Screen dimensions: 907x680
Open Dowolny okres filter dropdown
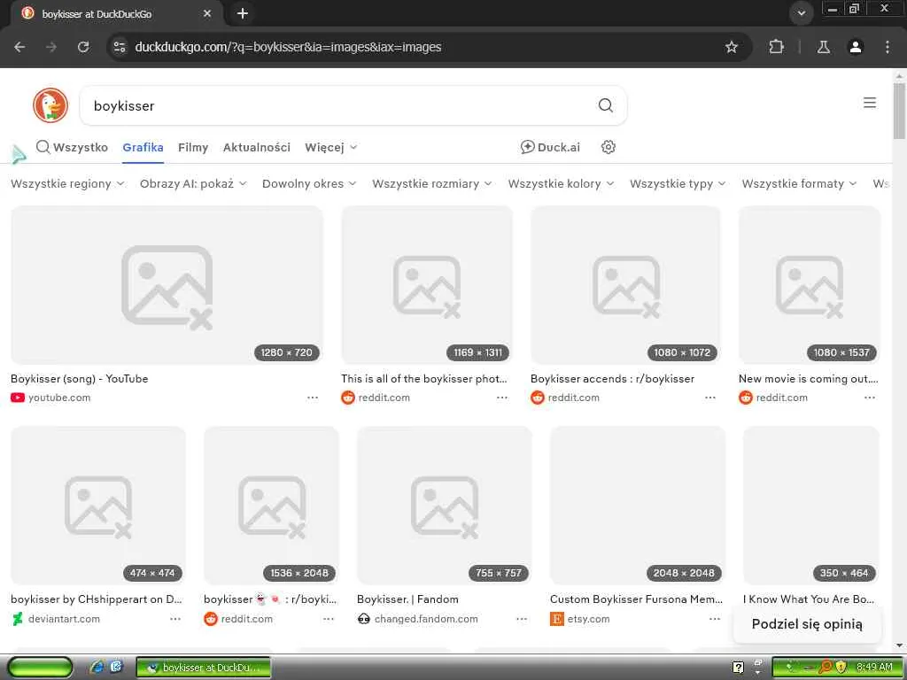[309, 183]
